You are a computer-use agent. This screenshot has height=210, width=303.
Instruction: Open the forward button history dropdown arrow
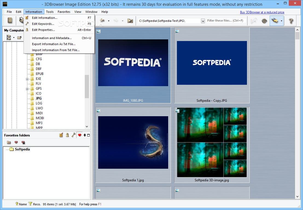click(x=123, y=21)
